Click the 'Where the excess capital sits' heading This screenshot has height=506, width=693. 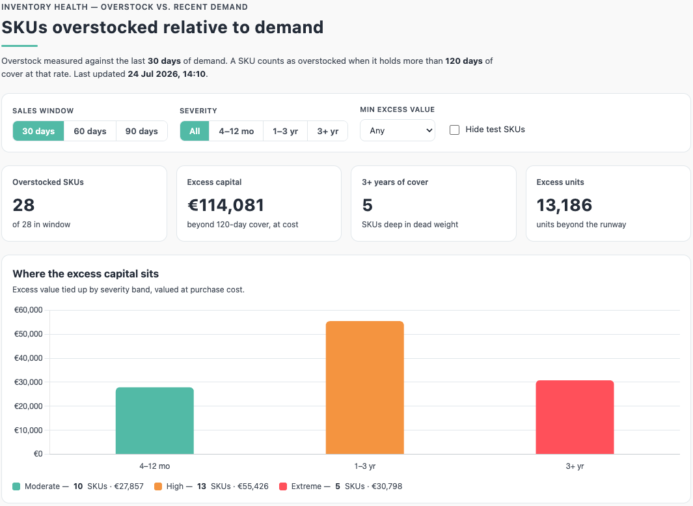pos(86,274)
